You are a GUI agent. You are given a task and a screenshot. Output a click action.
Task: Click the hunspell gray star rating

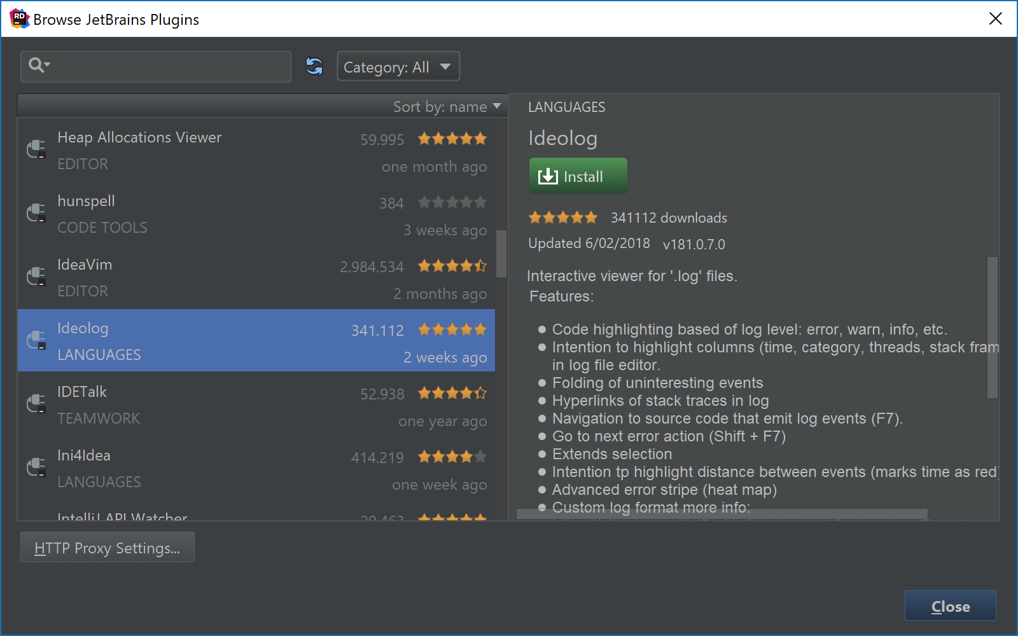(452, 202)
